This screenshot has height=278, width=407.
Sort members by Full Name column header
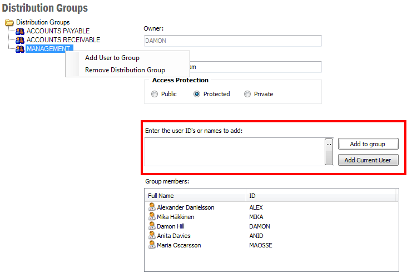(195, 196)
